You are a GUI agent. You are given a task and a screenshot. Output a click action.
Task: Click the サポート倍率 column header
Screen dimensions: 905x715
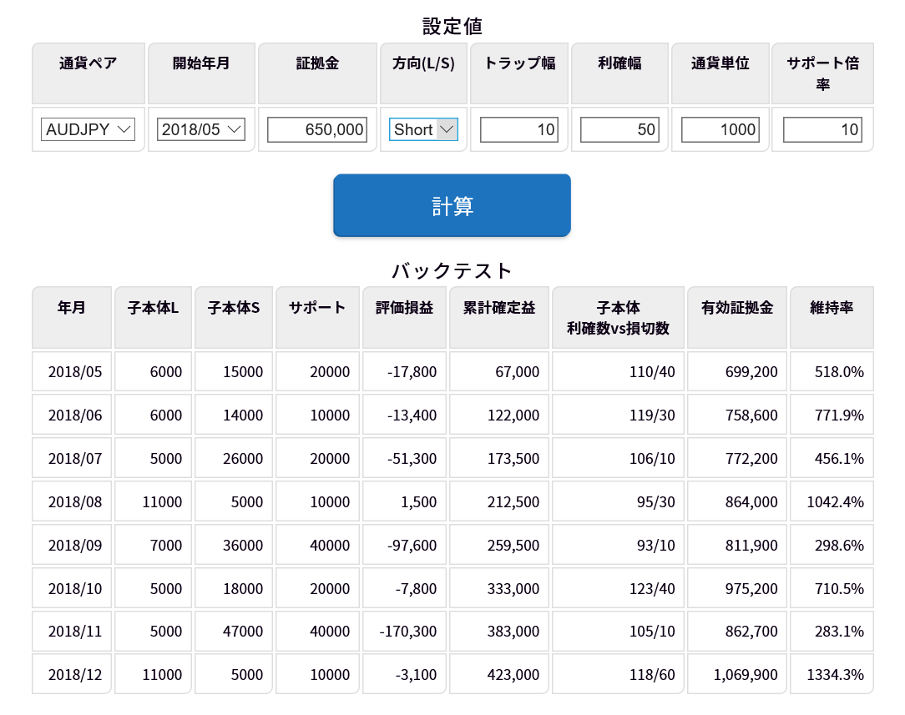click(822, 73)
